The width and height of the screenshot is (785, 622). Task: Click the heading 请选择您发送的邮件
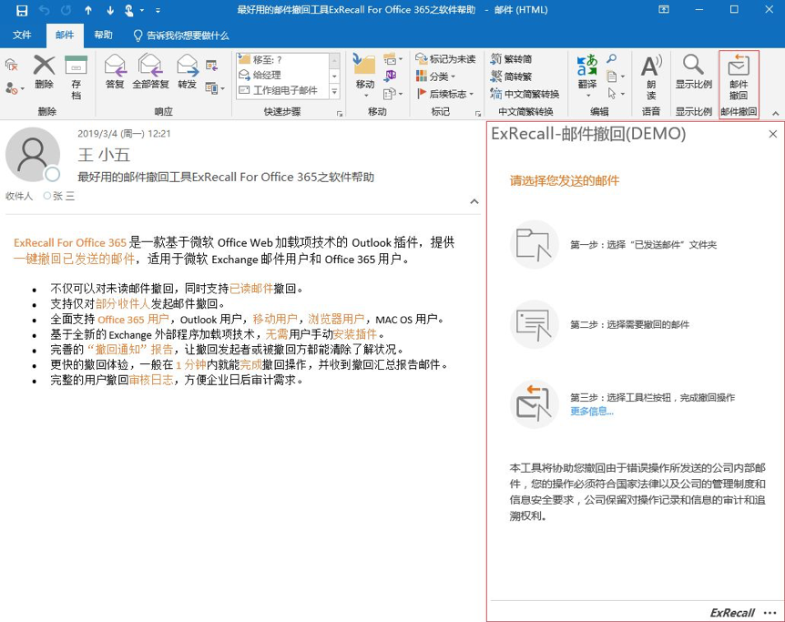[565, 181]
